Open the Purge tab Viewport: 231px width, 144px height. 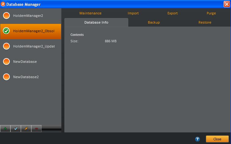211,13
